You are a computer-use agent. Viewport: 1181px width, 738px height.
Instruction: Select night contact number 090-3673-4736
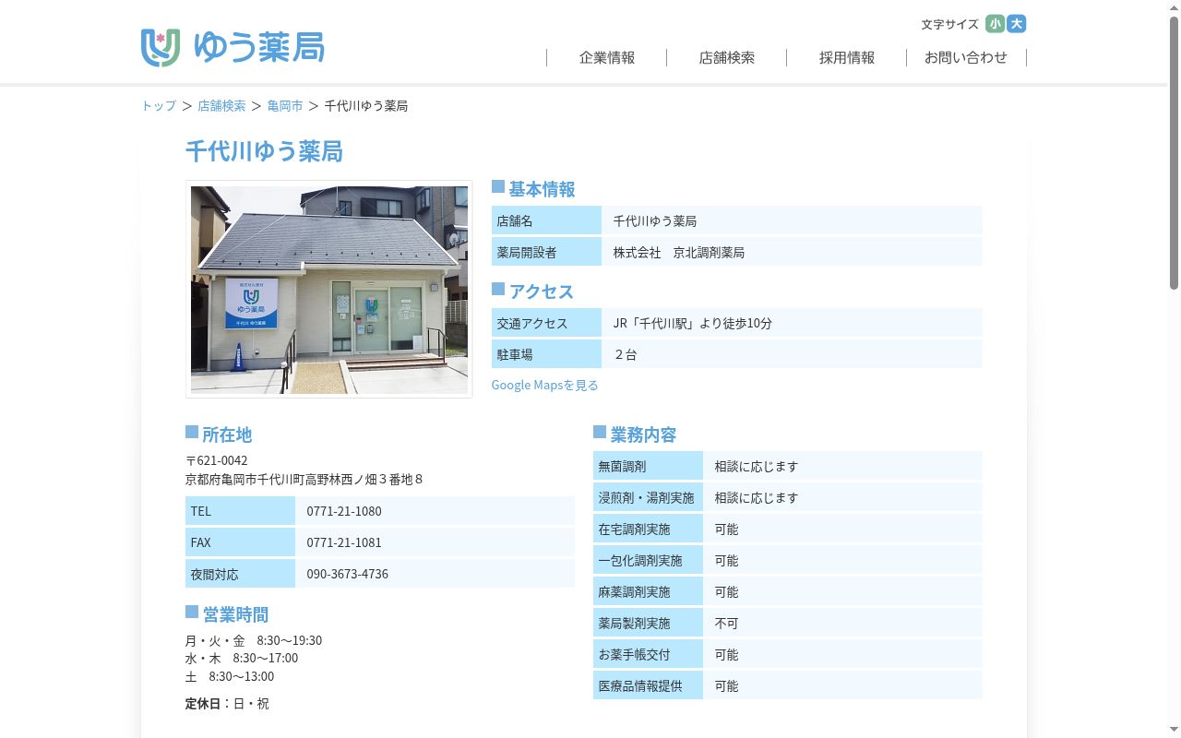(x=348, y=574)
